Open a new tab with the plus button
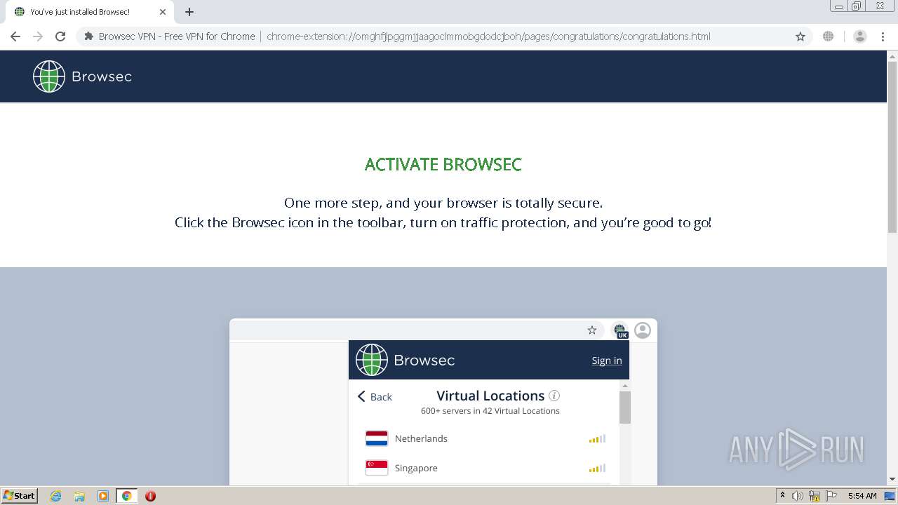The width and height of the screenshot is (898, 505). tap(189, 12)
